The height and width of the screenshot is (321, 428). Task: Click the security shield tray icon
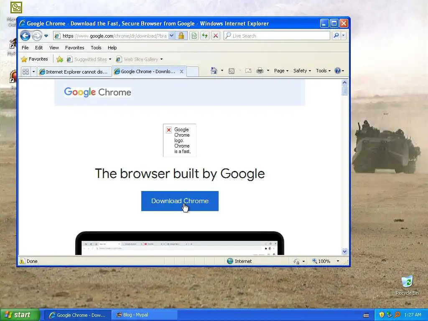pos(382,315)
